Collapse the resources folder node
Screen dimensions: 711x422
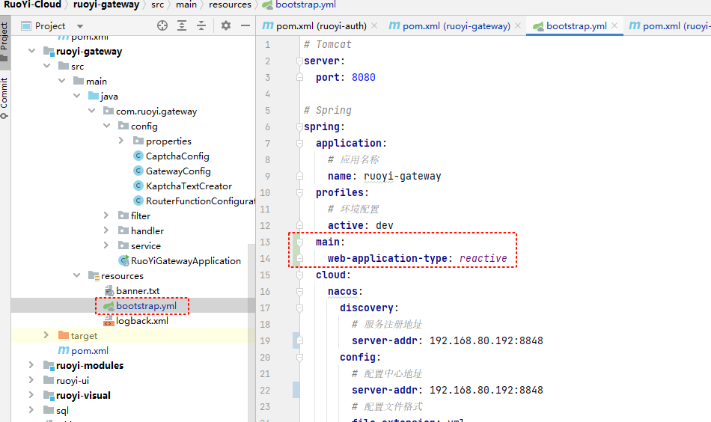(x=76, y=275)
